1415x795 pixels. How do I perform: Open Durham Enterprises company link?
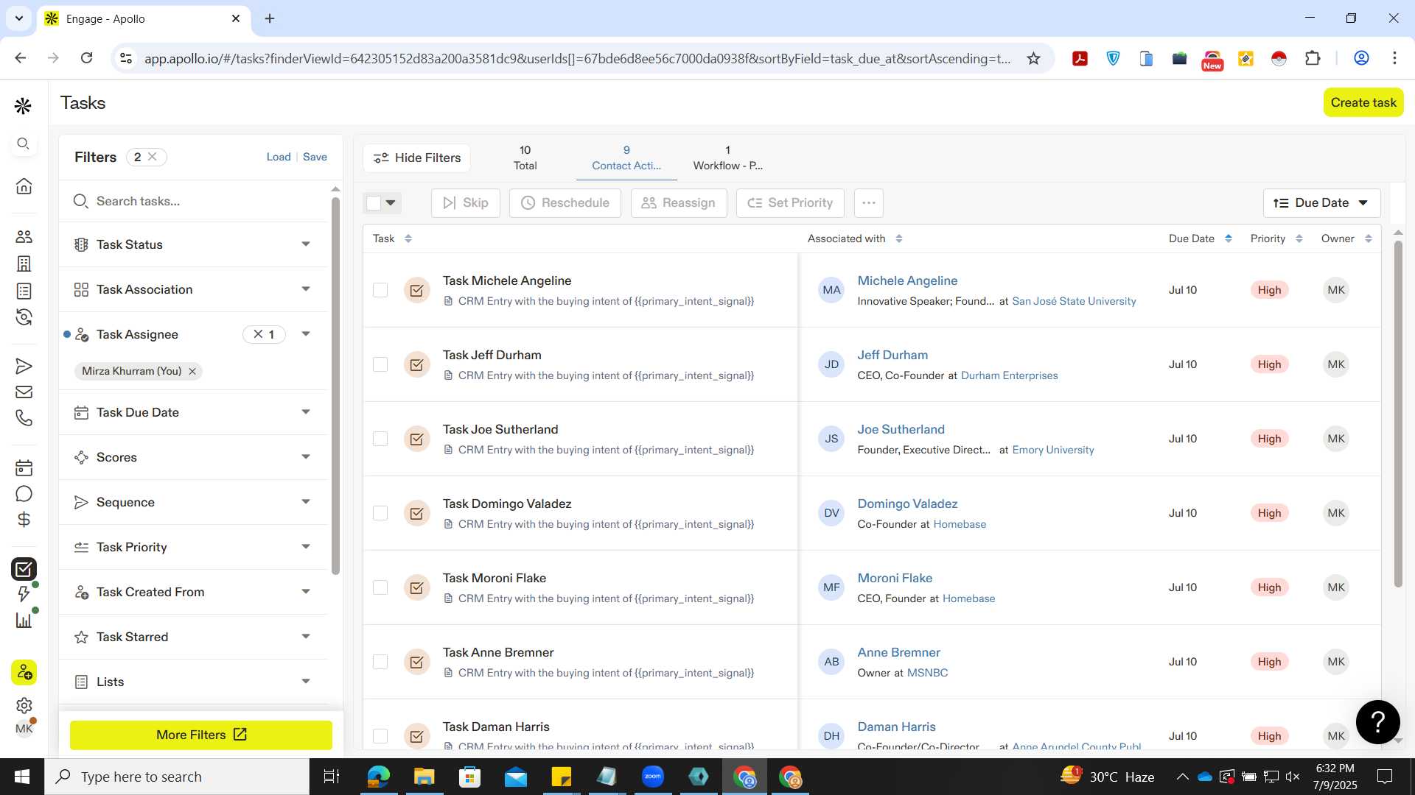pos(1009,375)
